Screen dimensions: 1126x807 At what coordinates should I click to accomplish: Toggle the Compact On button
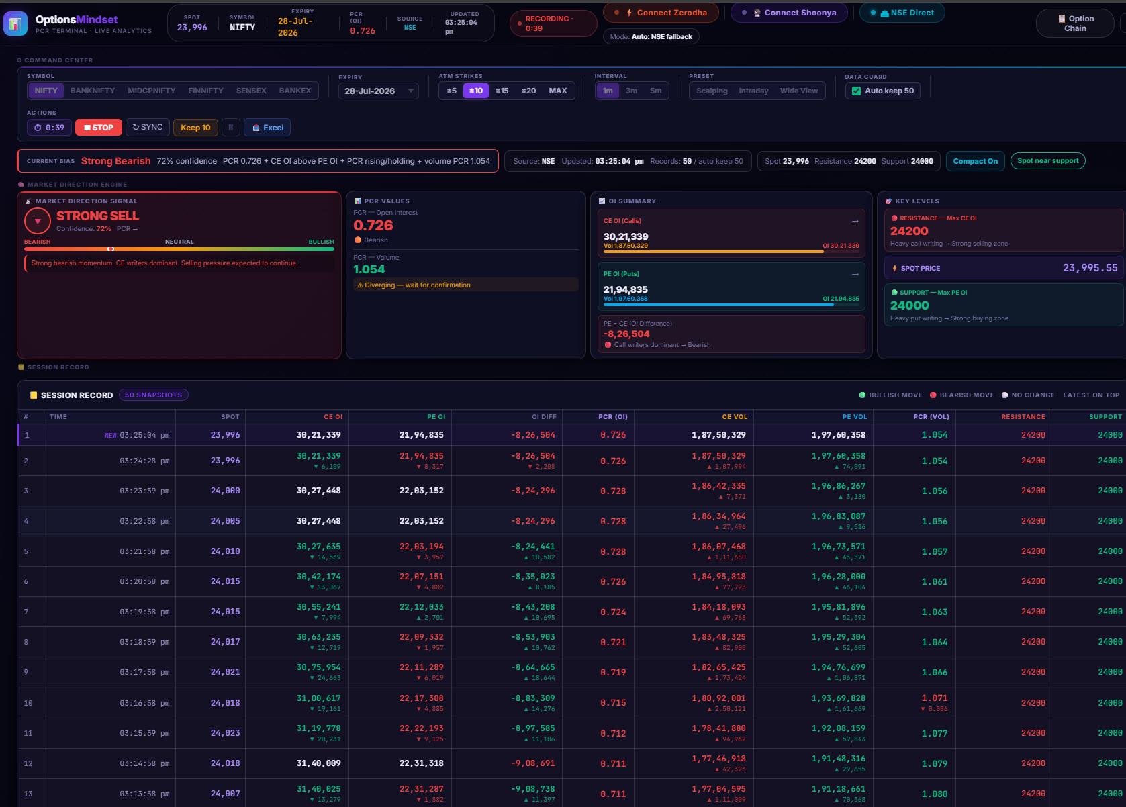click(x=975, y=161)
